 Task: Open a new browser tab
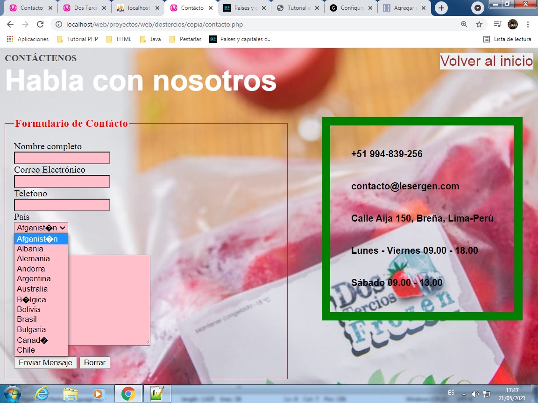[441, 8]
